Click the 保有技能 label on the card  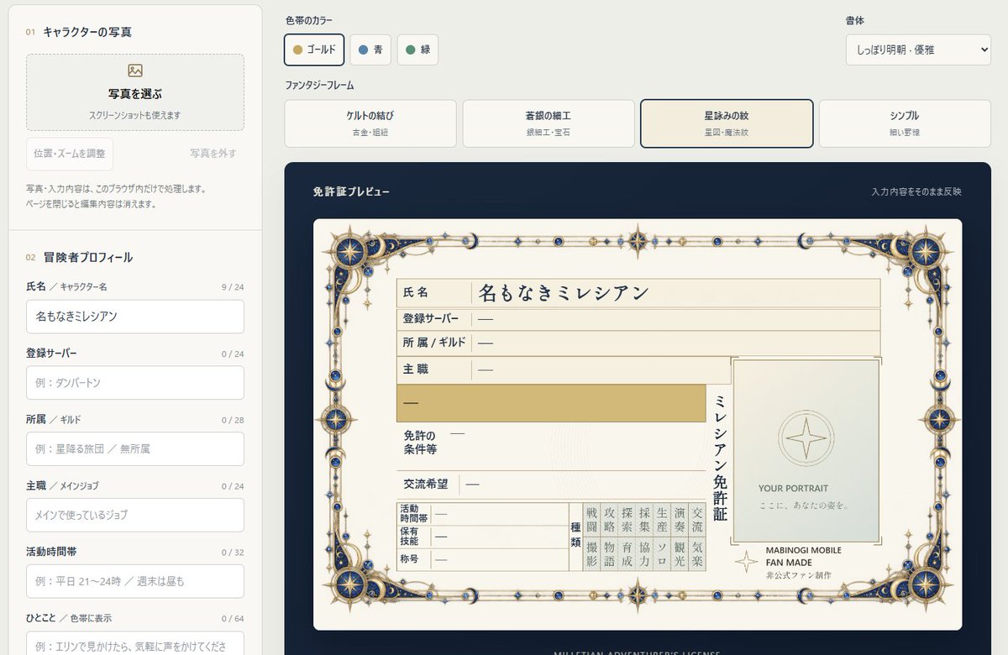coord(409,537)
